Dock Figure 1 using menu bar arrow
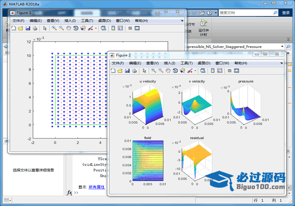The image size is (295, 206). click(182, 21)
